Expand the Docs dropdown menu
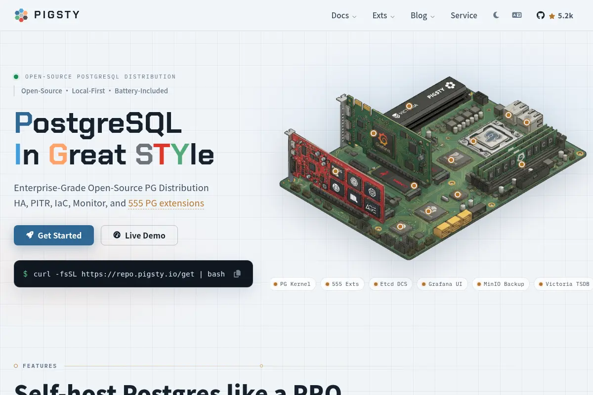 344,15
